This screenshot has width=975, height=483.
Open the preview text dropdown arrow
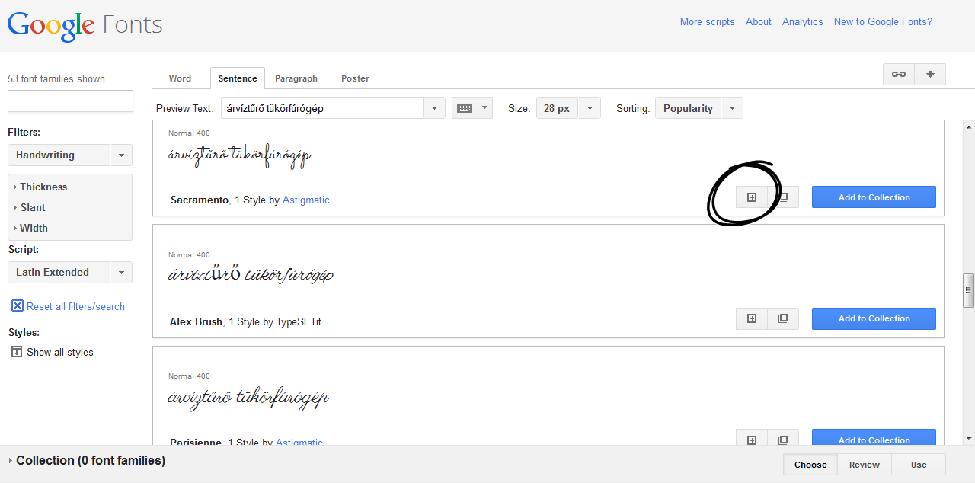(x=434, y=108)
